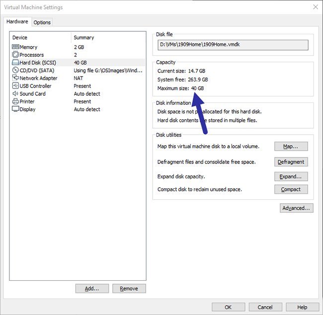This screenshot has width=323, height=315.
Task: Select the Processors chip icon
Action: click(x=15, y=55)
